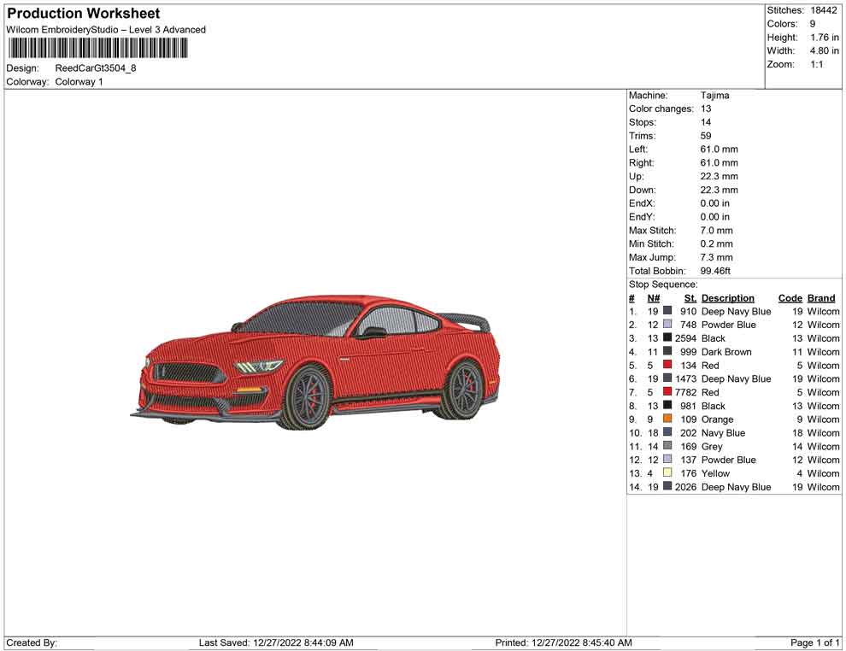Click 'Dark Brown' description in stop 4
The width and height of the screenshot is (846, 651).
pyautogui.click(x=726, y=352)
